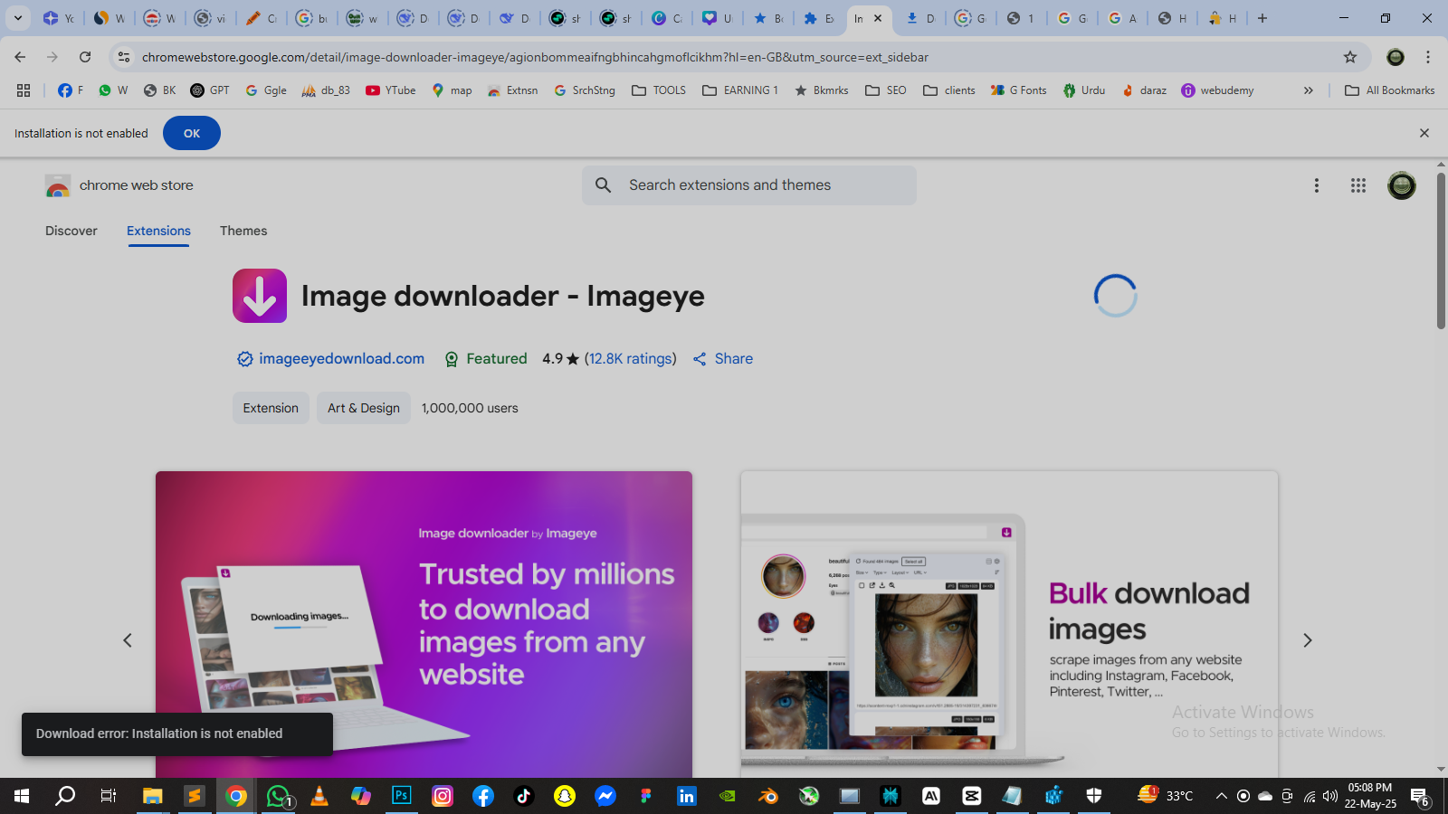Click the vertical page scrollbar thumb
Screen dimensions: 1448x814
pos(1441,249)
